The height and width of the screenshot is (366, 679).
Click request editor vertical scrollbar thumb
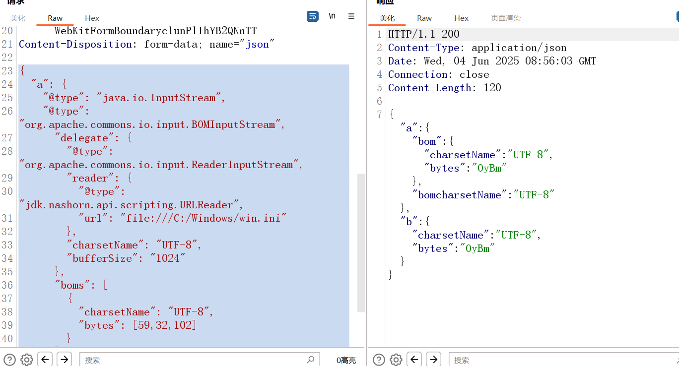(x=361, y=243)
